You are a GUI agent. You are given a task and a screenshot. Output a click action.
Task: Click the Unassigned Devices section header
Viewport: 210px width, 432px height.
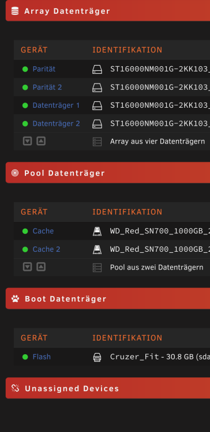pos(108,388)
